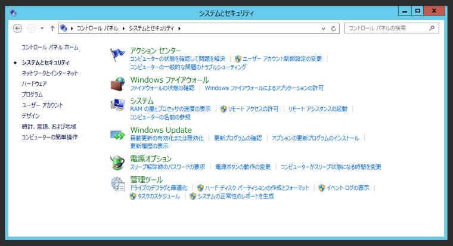The height and width of the screenshot is (246, 453).
Task: Click コンピューターの名前の参照 link
Action: coord(160,117)
